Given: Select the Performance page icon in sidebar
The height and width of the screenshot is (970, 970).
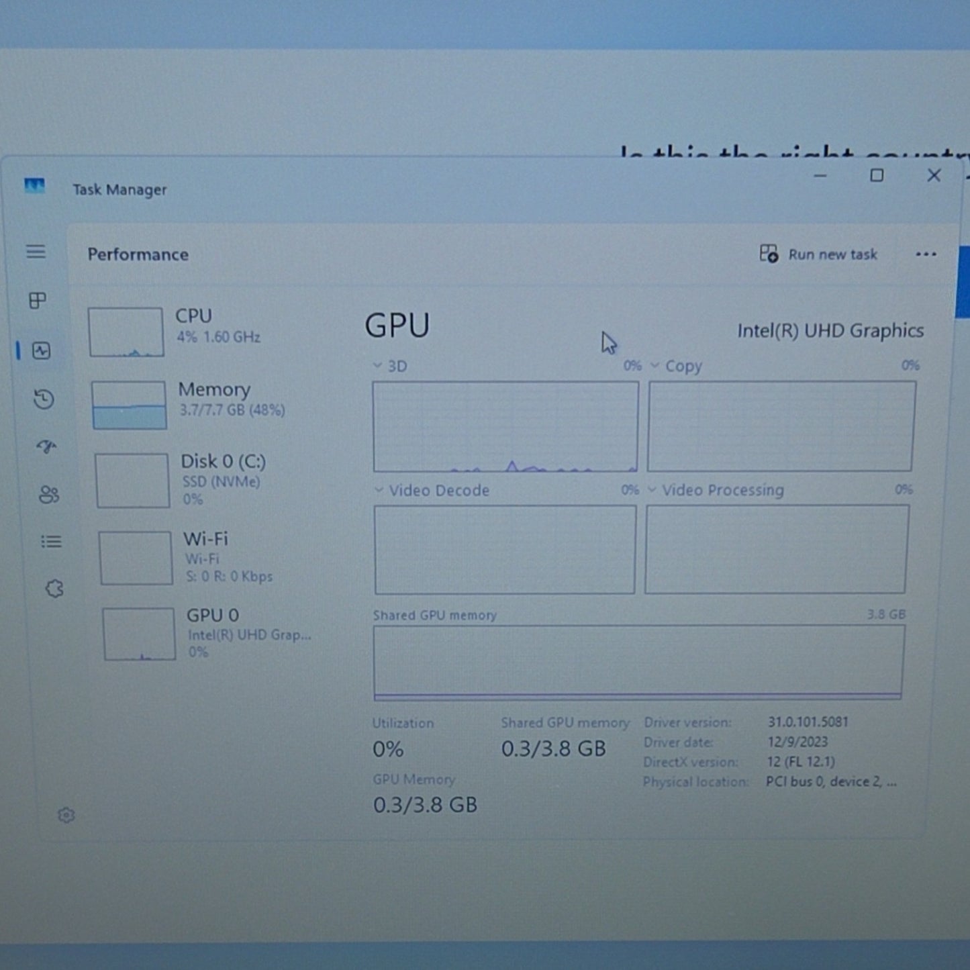Looking at the screenshot, I should pyautogui.click(x=42, y=350).
